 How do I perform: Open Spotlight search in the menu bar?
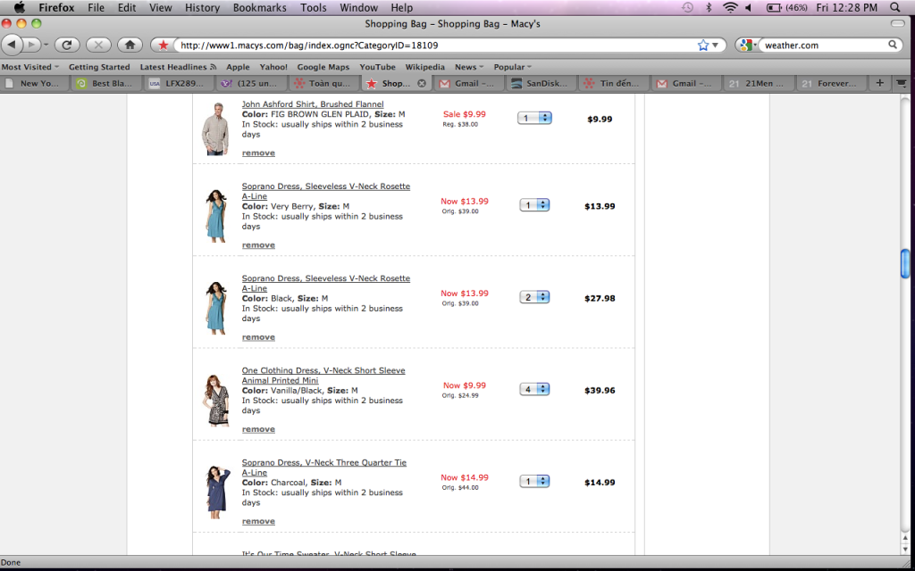click(895, 7)
